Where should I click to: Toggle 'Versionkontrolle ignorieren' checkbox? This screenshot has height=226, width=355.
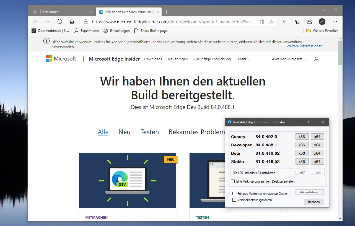tap(234, 200)
